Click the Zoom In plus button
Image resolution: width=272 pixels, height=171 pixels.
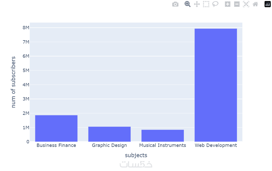pyautogui.click(x=228, y=4)
